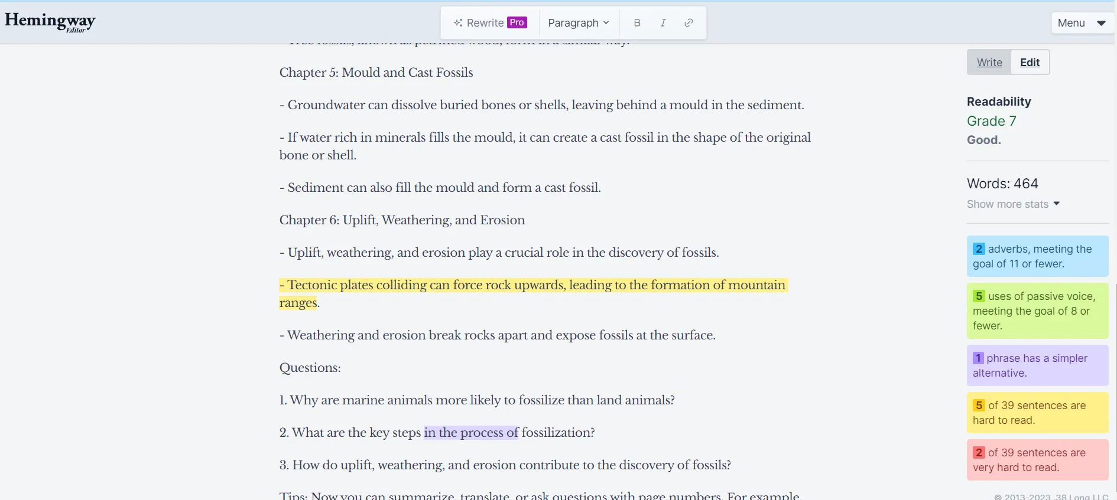Click the purple highlighted phrase 'in the process of'
This screenshot has width=1117, height=500.
(470, 433)
